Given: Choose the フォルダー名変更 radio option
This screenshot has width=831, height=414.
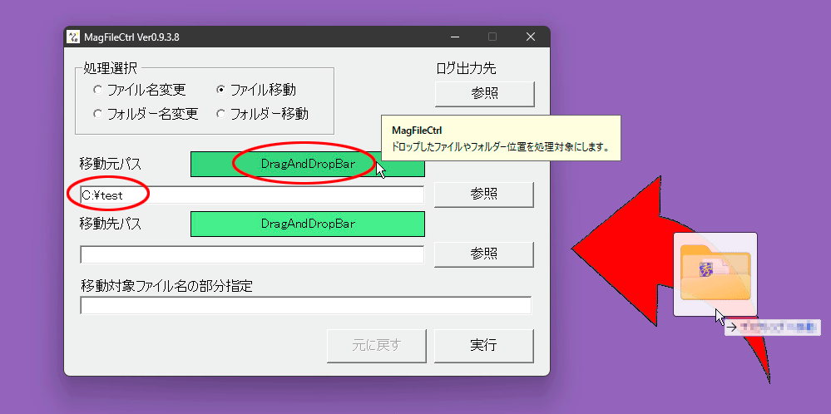Looking at the screenshot, I should [x=98, y=114].
